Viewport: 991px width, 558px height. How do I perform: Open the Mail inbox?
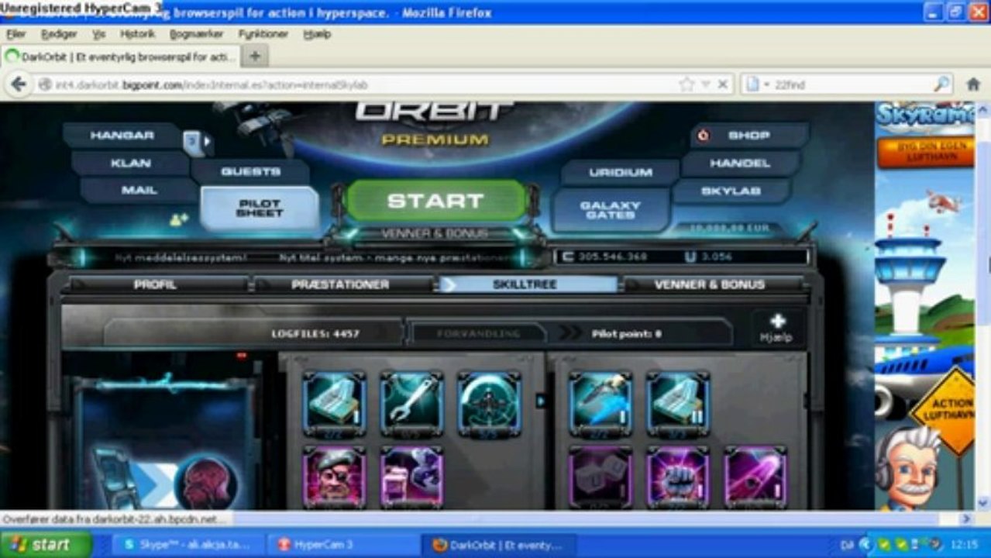139,190
